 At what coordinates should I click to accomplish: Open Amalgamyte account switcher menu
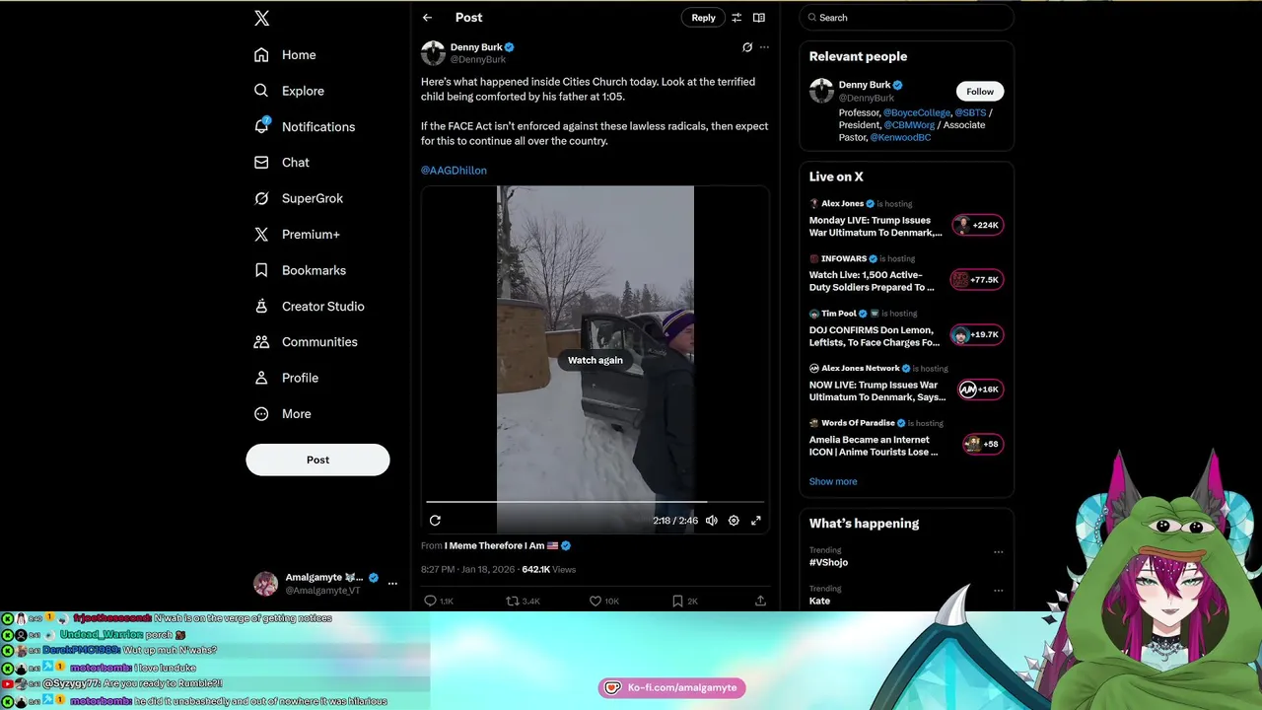coord(392,584)
